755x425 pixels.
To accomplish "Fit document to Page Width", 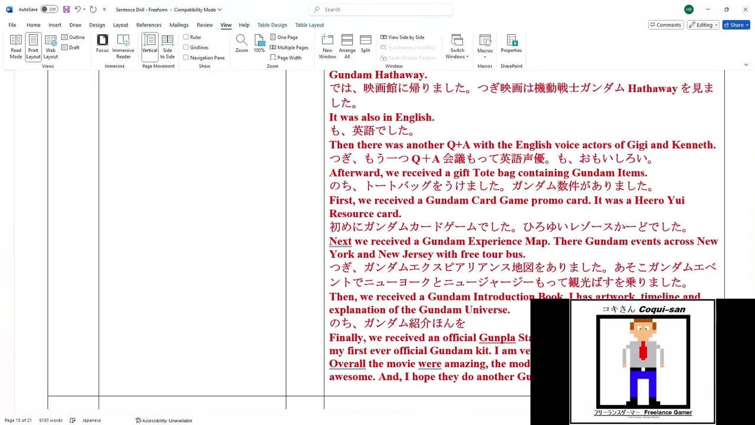I will pos(285,58).
